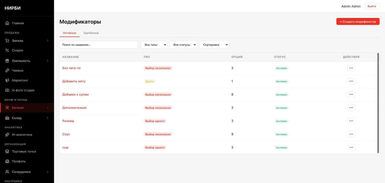Open actions menu for Добавки к супам

tap(351, 95)
